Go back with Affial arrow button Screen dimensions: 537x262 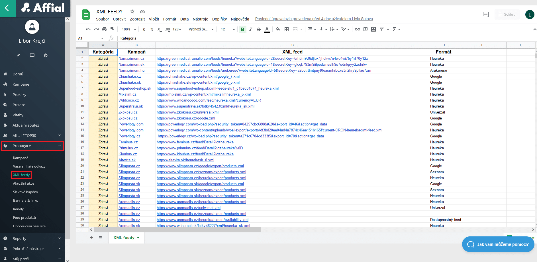coord(8,8)
